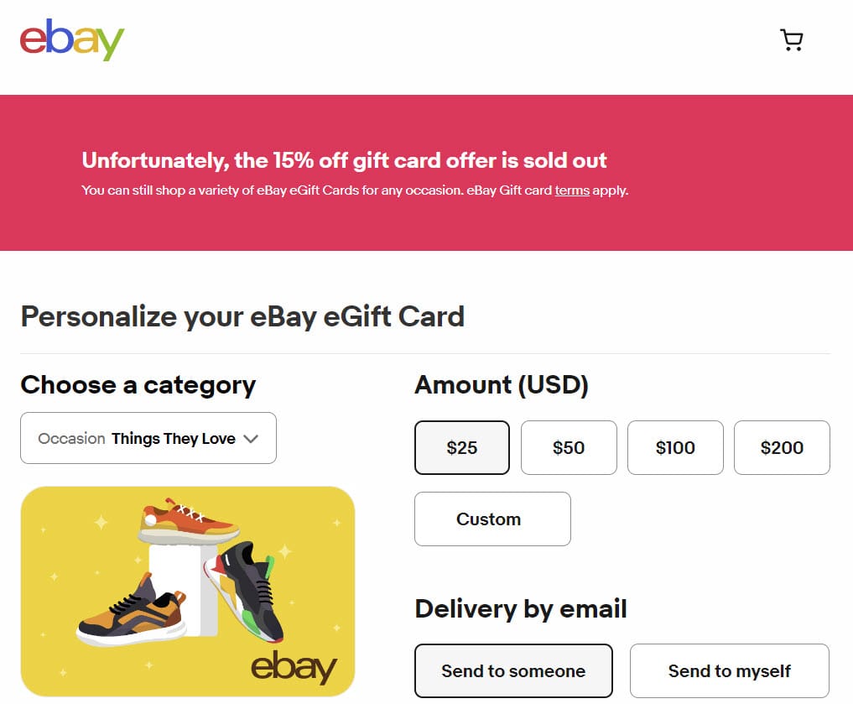Click the sold out offer banner heading
The height and width of the screenshot is (704, 853).
click(x=344, y=160)
